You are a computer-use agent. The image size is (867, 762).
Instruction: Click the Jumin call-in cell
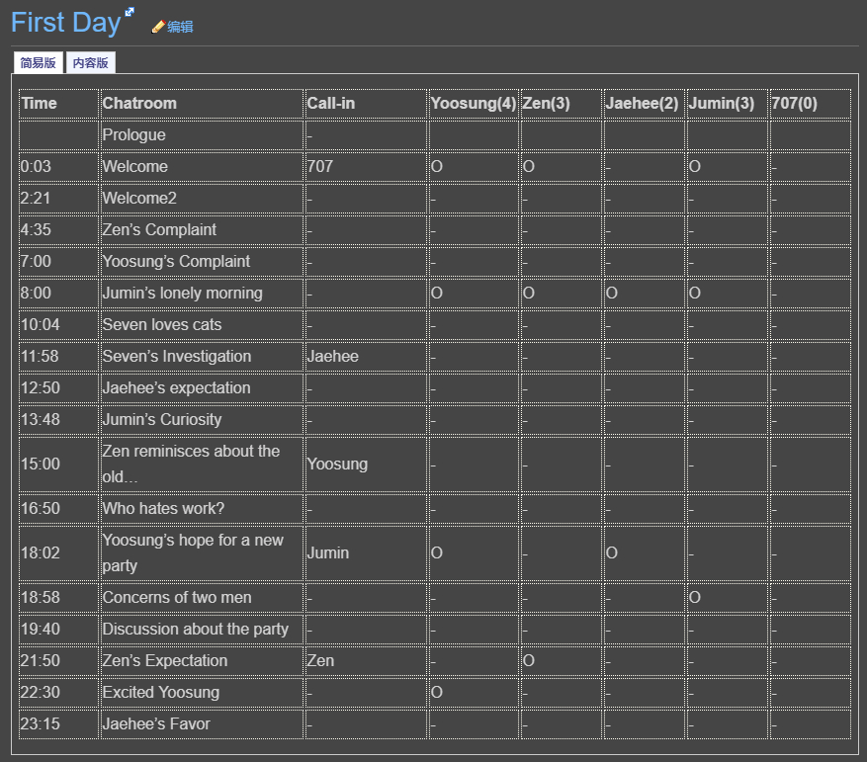click(x=366, y=553)
